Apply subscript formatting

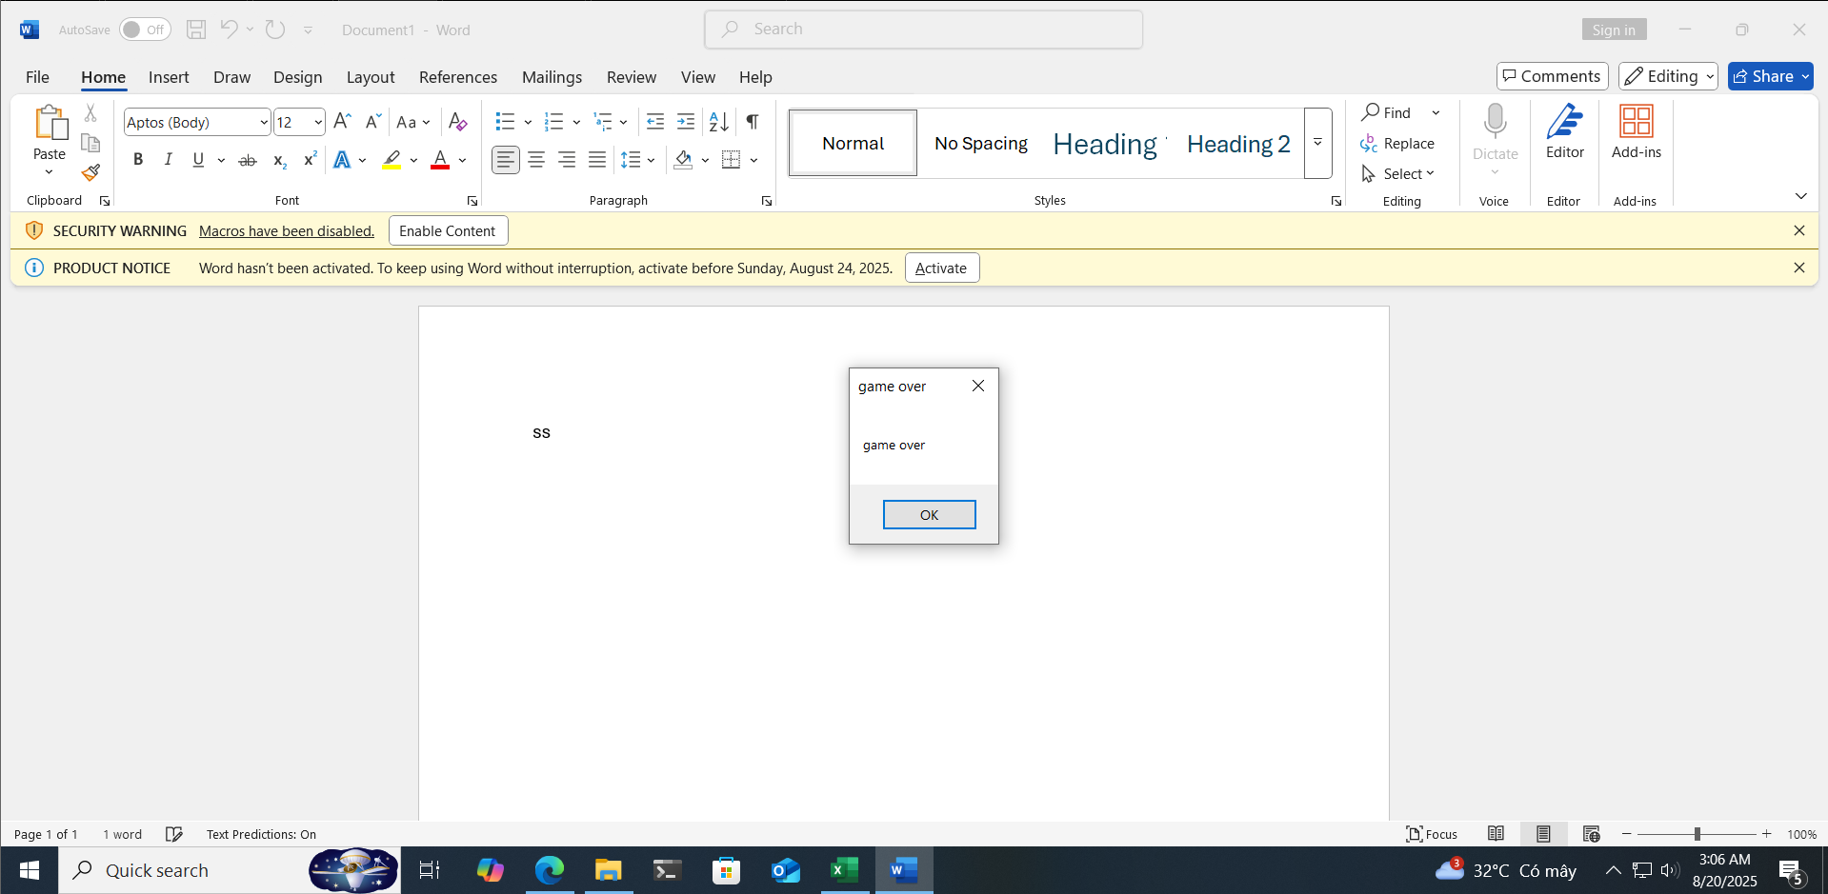click(x=279, y=160)
